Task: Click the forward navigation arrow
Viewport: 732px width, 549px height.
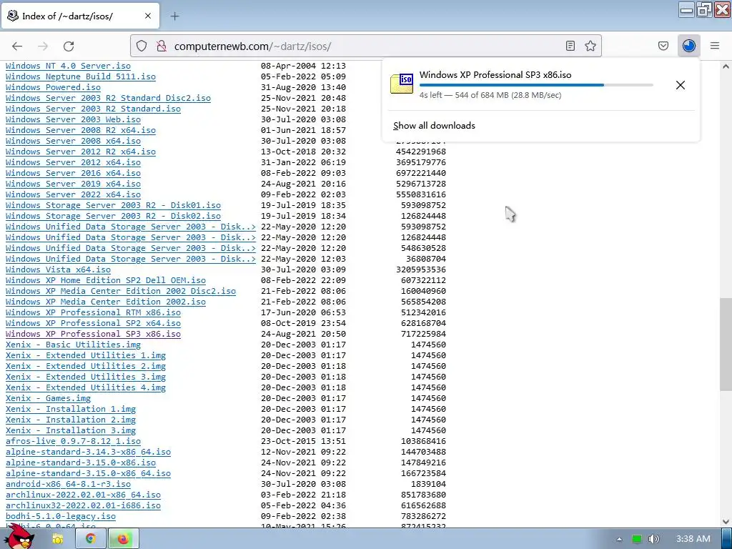Action: tap(43, 46)
